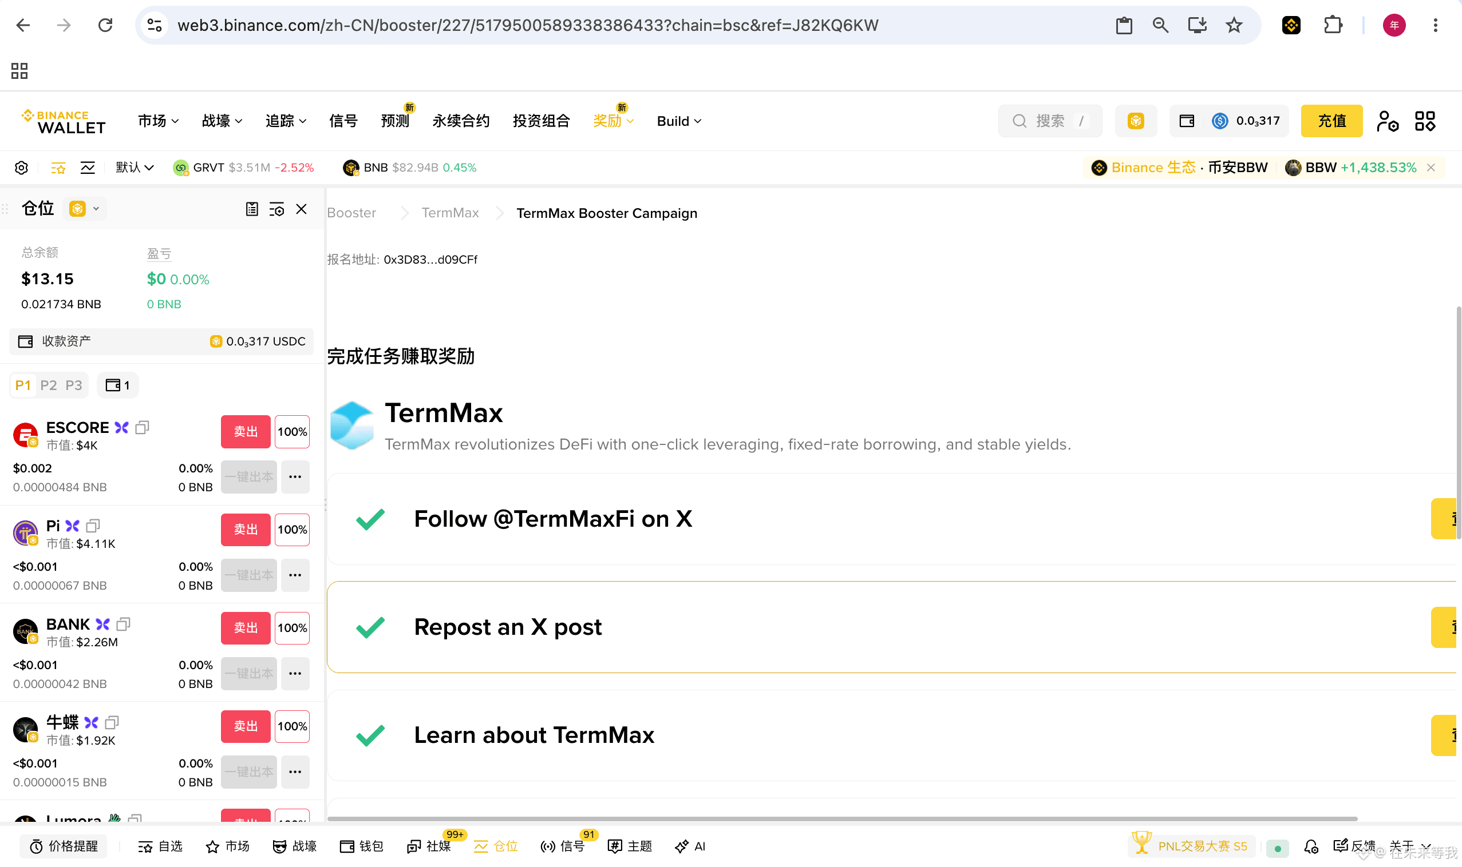
Task: Open the wallet count selector showing 1
Action: click(x=117, y=385)
